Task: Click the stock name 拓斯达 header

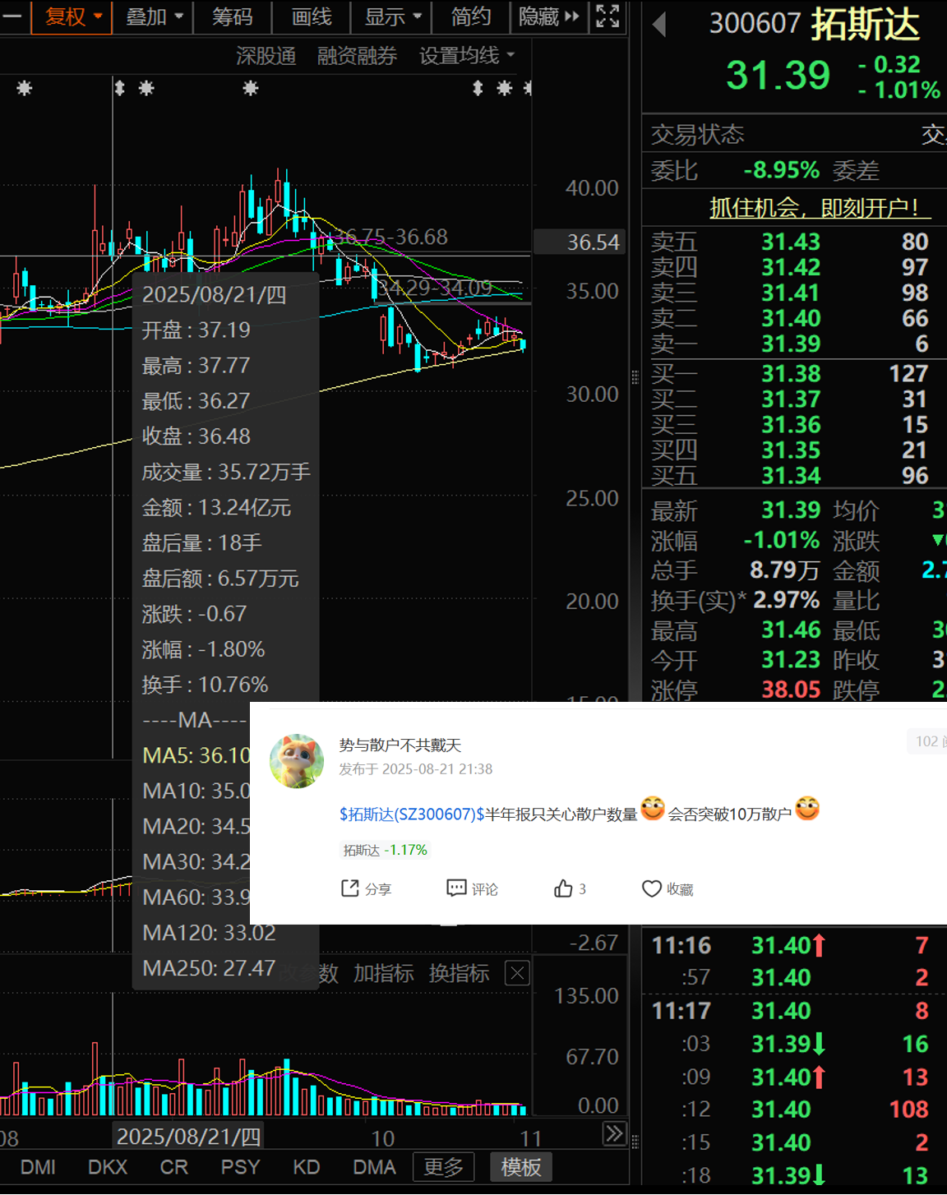Action: [866, 25]
